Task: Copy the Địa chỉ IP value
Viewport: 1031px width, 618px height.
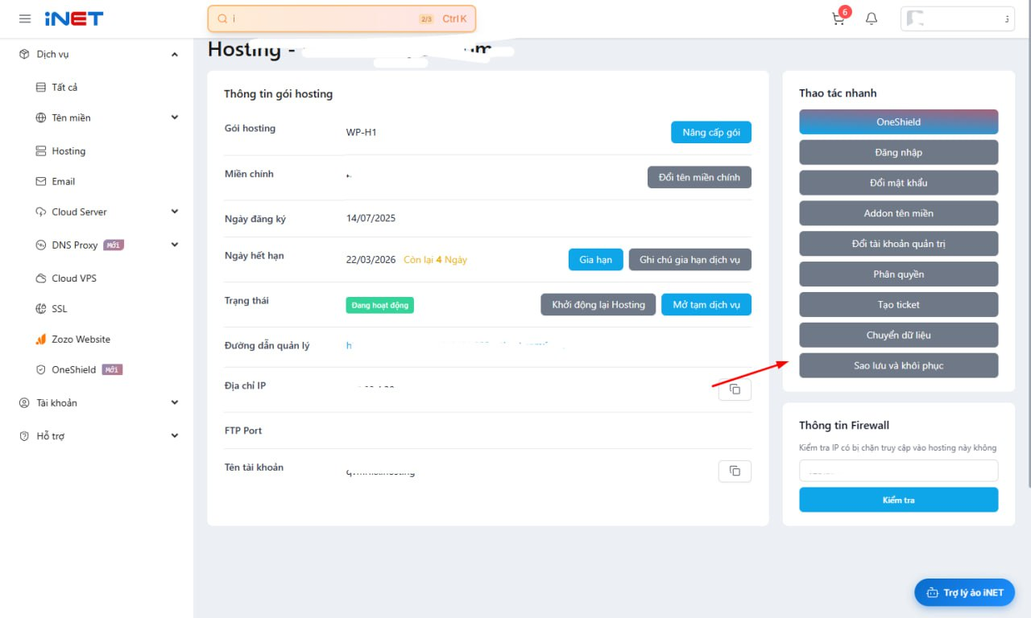Action: (735, 389)
